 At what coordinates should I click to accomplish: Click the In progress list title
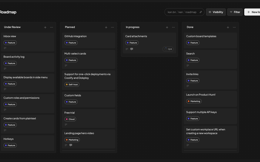pyautogui.click(x=133, y=27)
